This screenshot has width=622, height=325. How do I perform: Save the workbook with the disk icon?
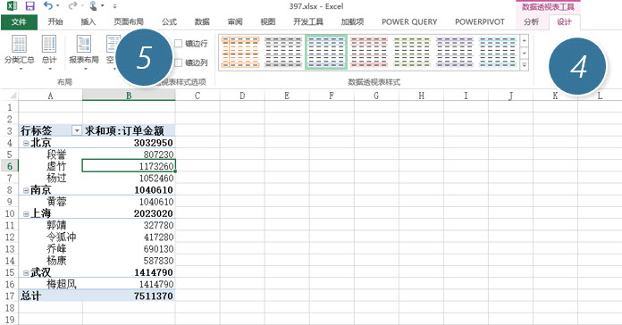pyautogui.click(x=29, y=6)
